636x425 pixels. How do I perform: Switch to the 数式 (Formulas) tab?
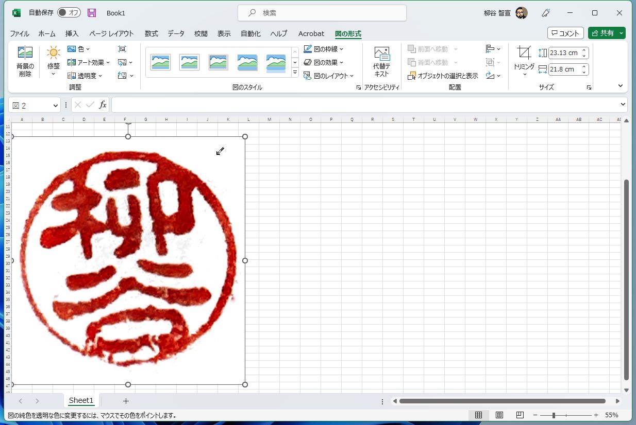[x=152, y=33]
